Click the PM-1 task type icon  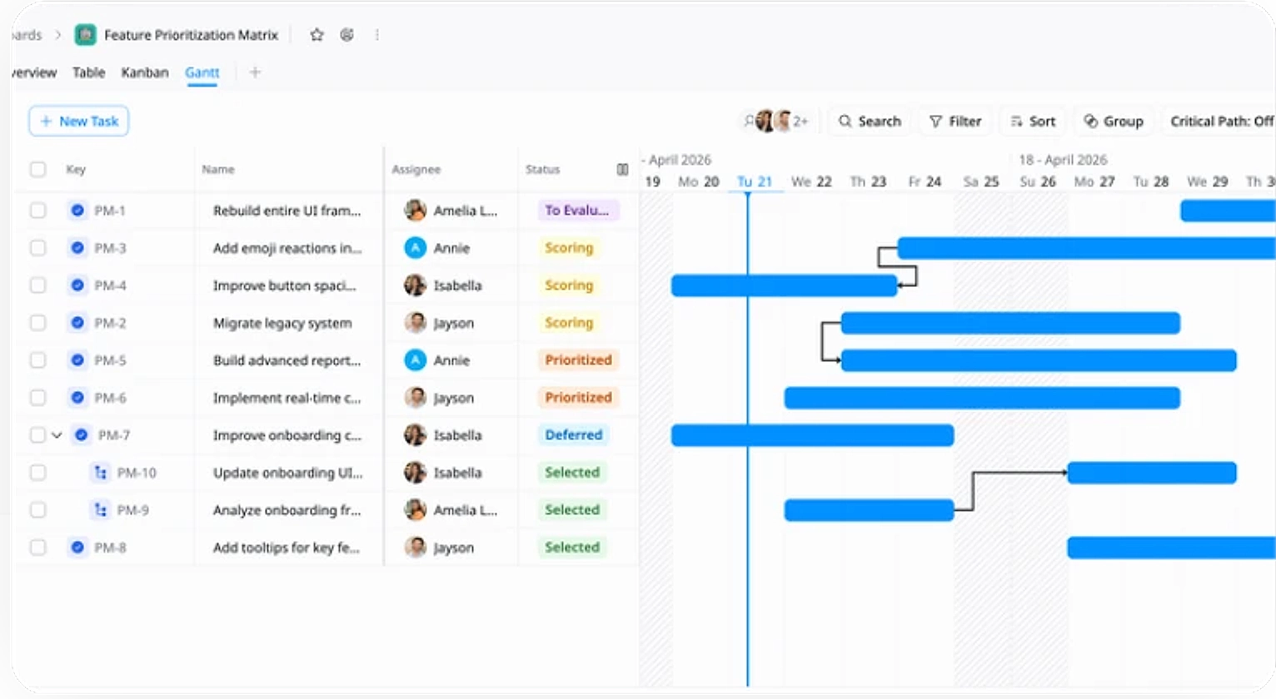[77, 211]
